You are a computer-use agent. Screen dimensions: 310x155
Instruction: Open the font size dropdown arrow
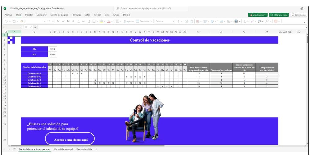[x=53, y=21]
